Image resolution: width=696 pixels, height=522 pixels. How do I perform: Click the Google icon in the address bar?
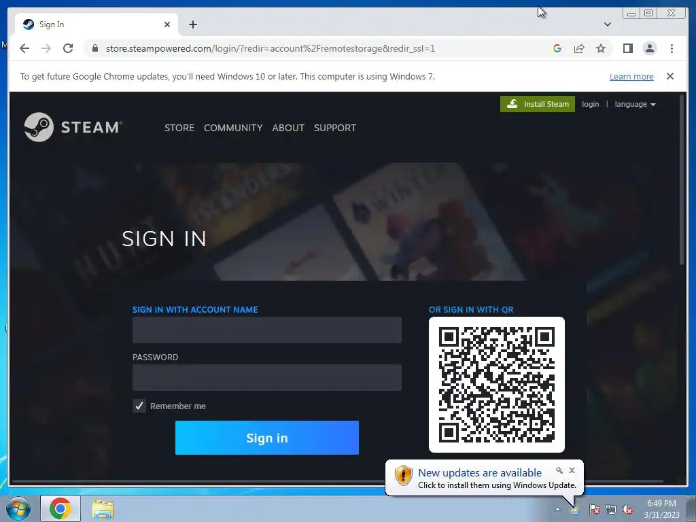(x=557, y=48)
